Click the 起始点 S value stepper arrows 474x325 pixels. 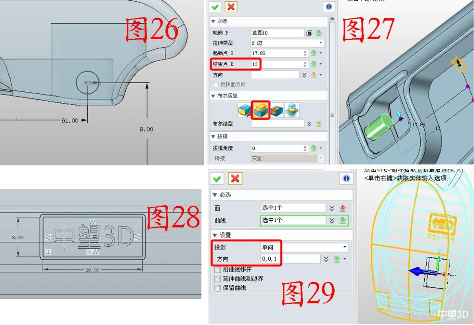(x=305, y=53)
